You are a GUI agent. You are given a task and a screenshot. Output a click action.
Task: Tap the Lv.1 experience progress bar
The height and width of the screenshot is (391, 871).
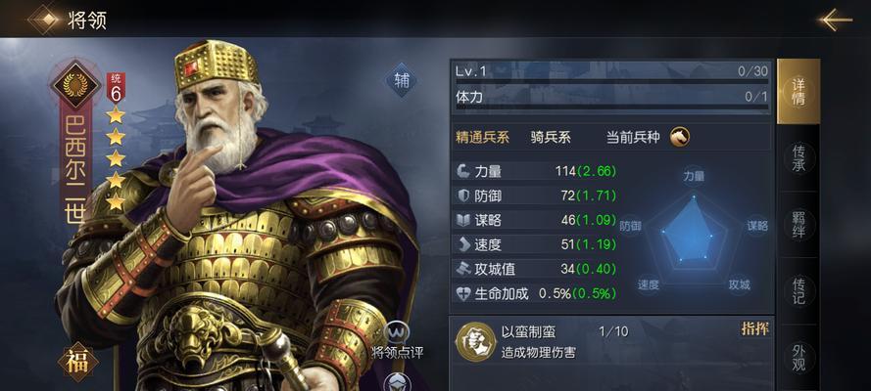(x=611, y=81)
